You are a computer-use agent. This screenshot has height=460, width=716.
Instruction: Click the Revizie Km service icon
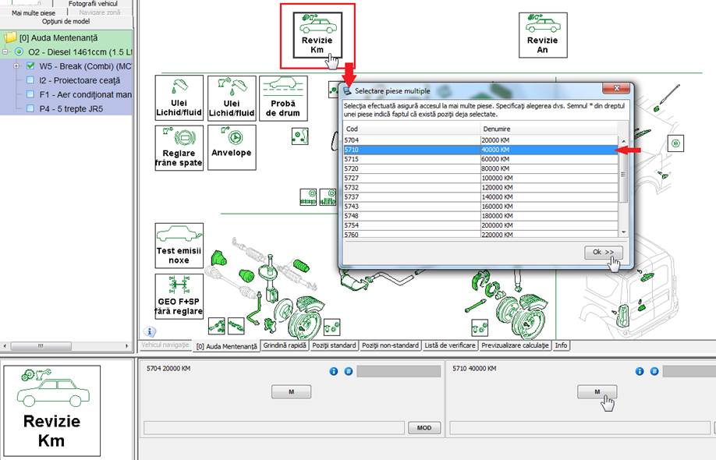[317, 34]
